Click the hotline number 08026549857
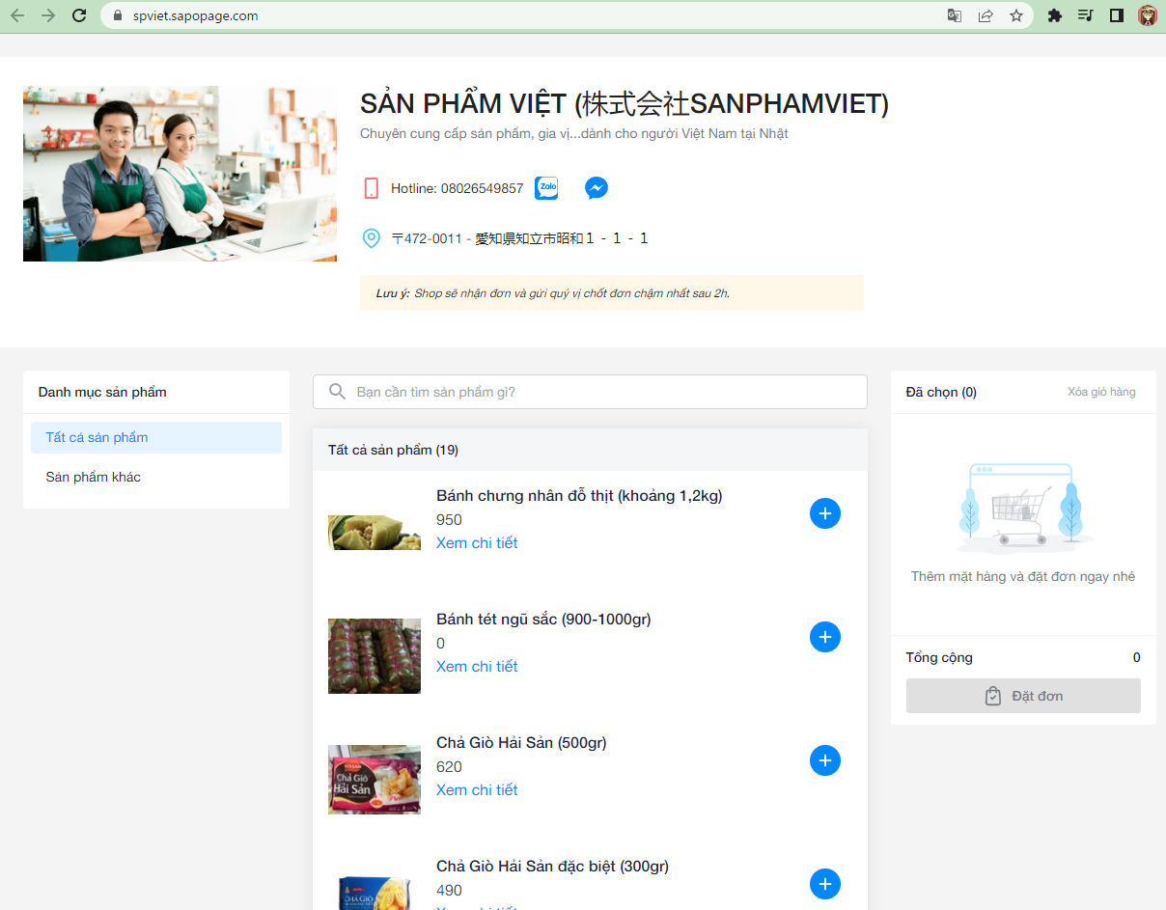 (482, 188)
